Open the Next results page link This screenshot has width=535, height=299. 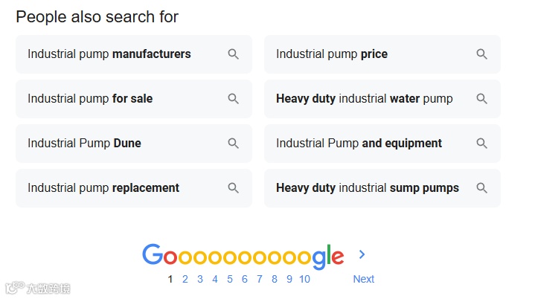click(363, 279)
